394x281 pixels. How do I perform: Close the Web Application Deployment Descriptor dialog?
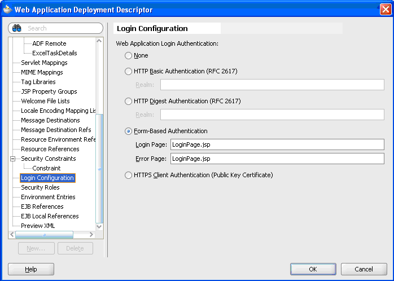(386, 10)
